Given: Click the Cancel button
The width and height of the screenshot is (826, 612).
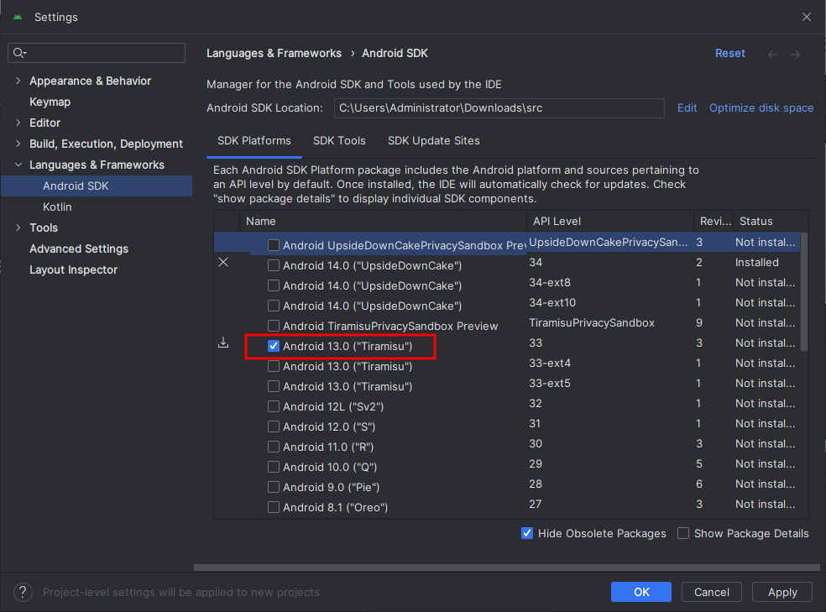Looking at the screenshot, I should (x=712, y=592).
